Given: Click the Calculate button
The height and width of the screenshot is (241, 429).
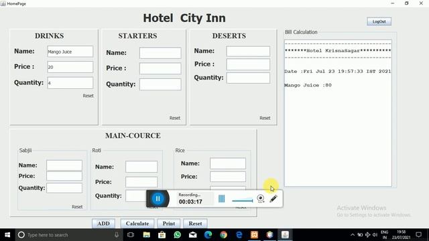Looking at the screenshot, I should click(x=137, y=224).
